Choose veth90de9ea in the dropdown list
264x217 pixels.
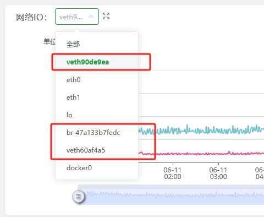tap(97, 62)
